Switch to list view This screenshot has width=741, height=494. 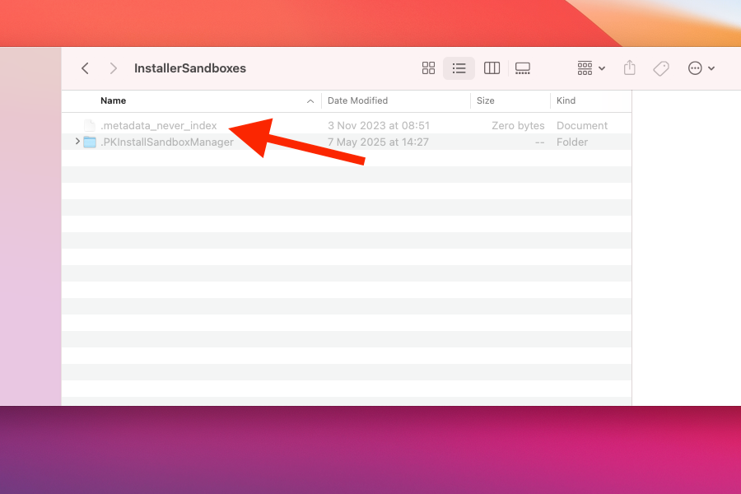(x=459, y=68)
